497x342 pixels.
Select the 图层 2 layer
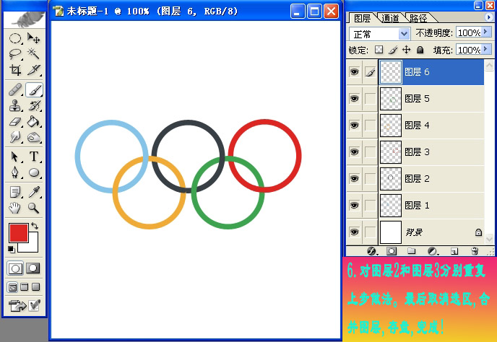point(431,179)
